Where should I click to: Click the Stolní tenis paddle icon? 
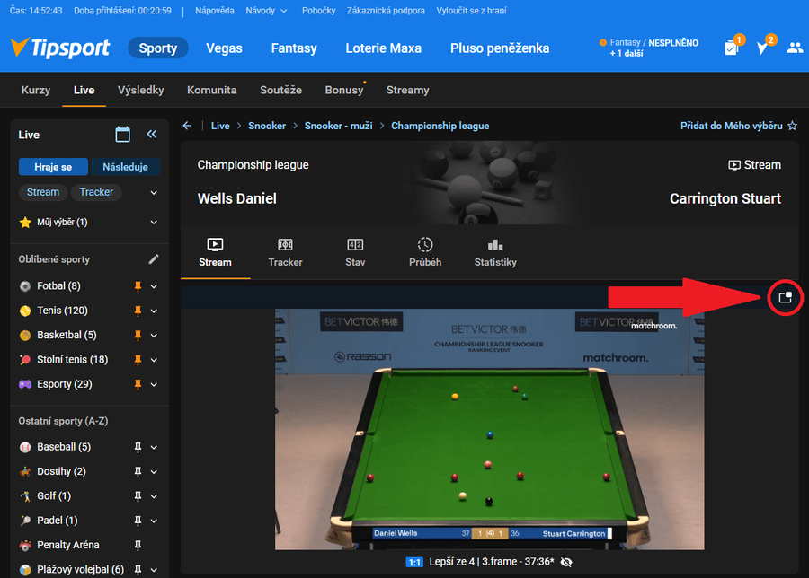pos(25,360)
